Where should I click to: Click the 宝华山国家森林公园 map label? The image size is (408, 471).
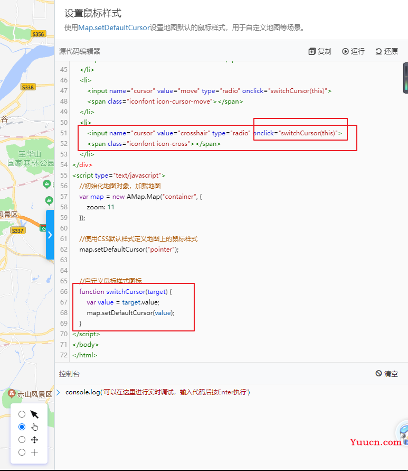(x=30, y=158)
